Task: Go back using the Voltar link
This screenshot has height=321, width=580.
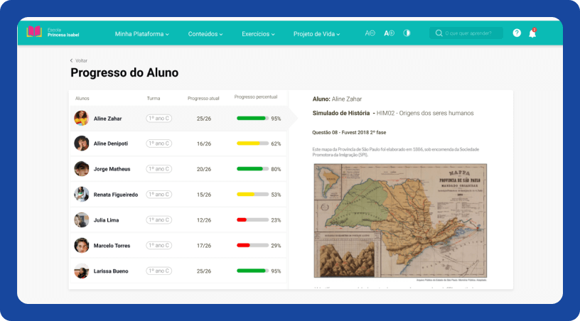Action: (x=79, y=61)
